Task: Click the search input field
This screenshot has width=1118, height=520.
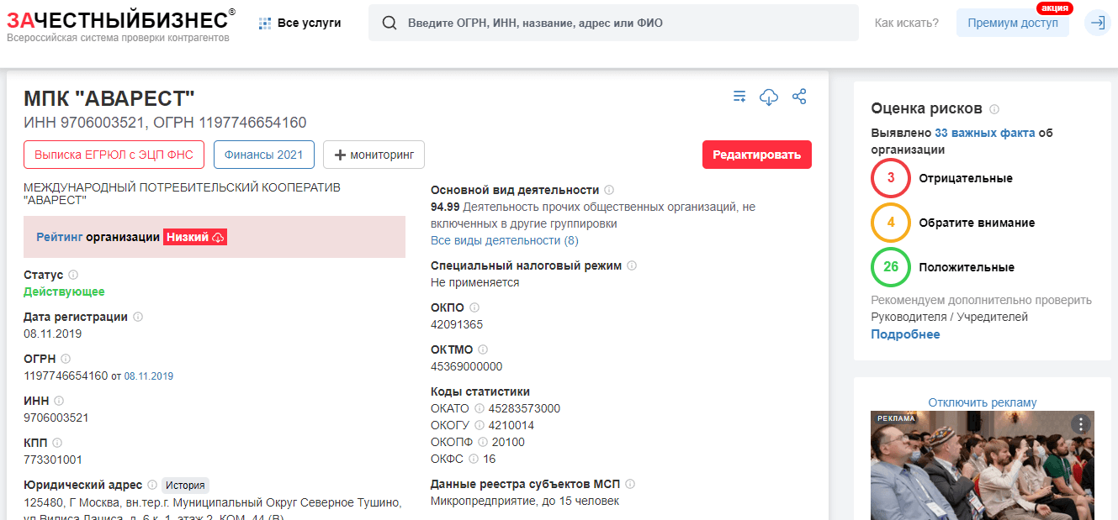Action: (623, 23)
